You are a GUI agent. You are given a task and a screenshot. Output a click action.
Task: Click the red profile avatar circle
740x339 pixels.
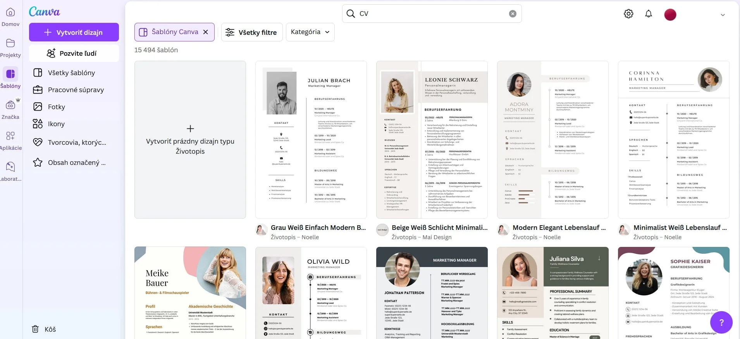670,15
